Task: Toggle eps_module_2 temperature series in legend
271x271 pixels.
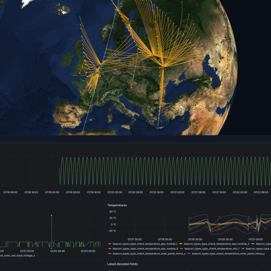Action: pos(216,244)
